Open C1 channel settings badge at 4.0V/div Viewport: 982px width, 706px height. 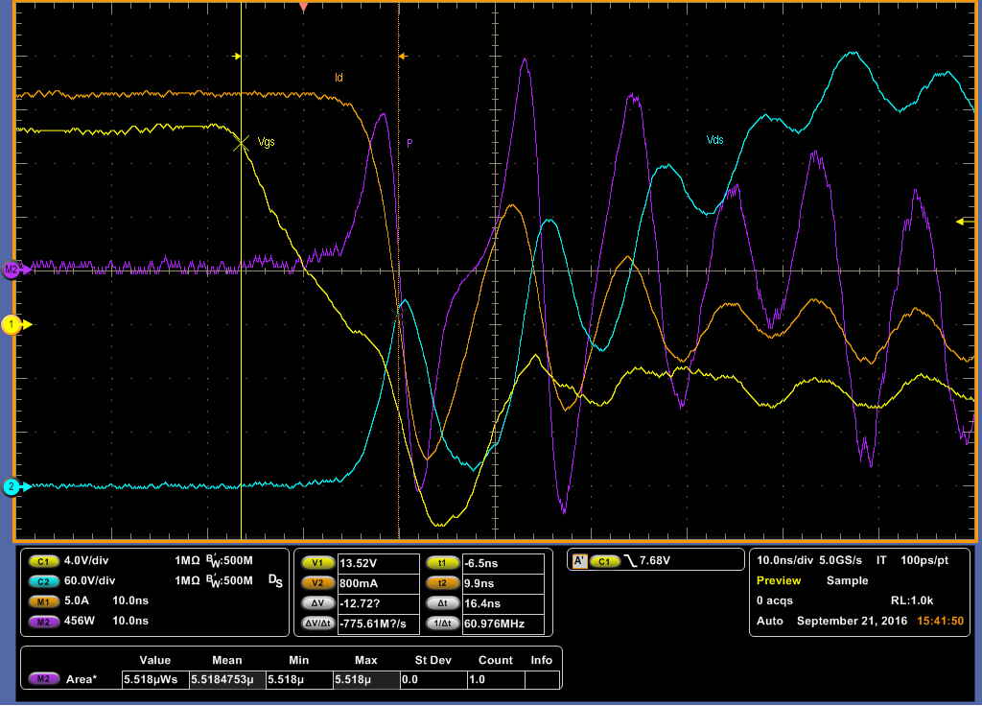44,561
